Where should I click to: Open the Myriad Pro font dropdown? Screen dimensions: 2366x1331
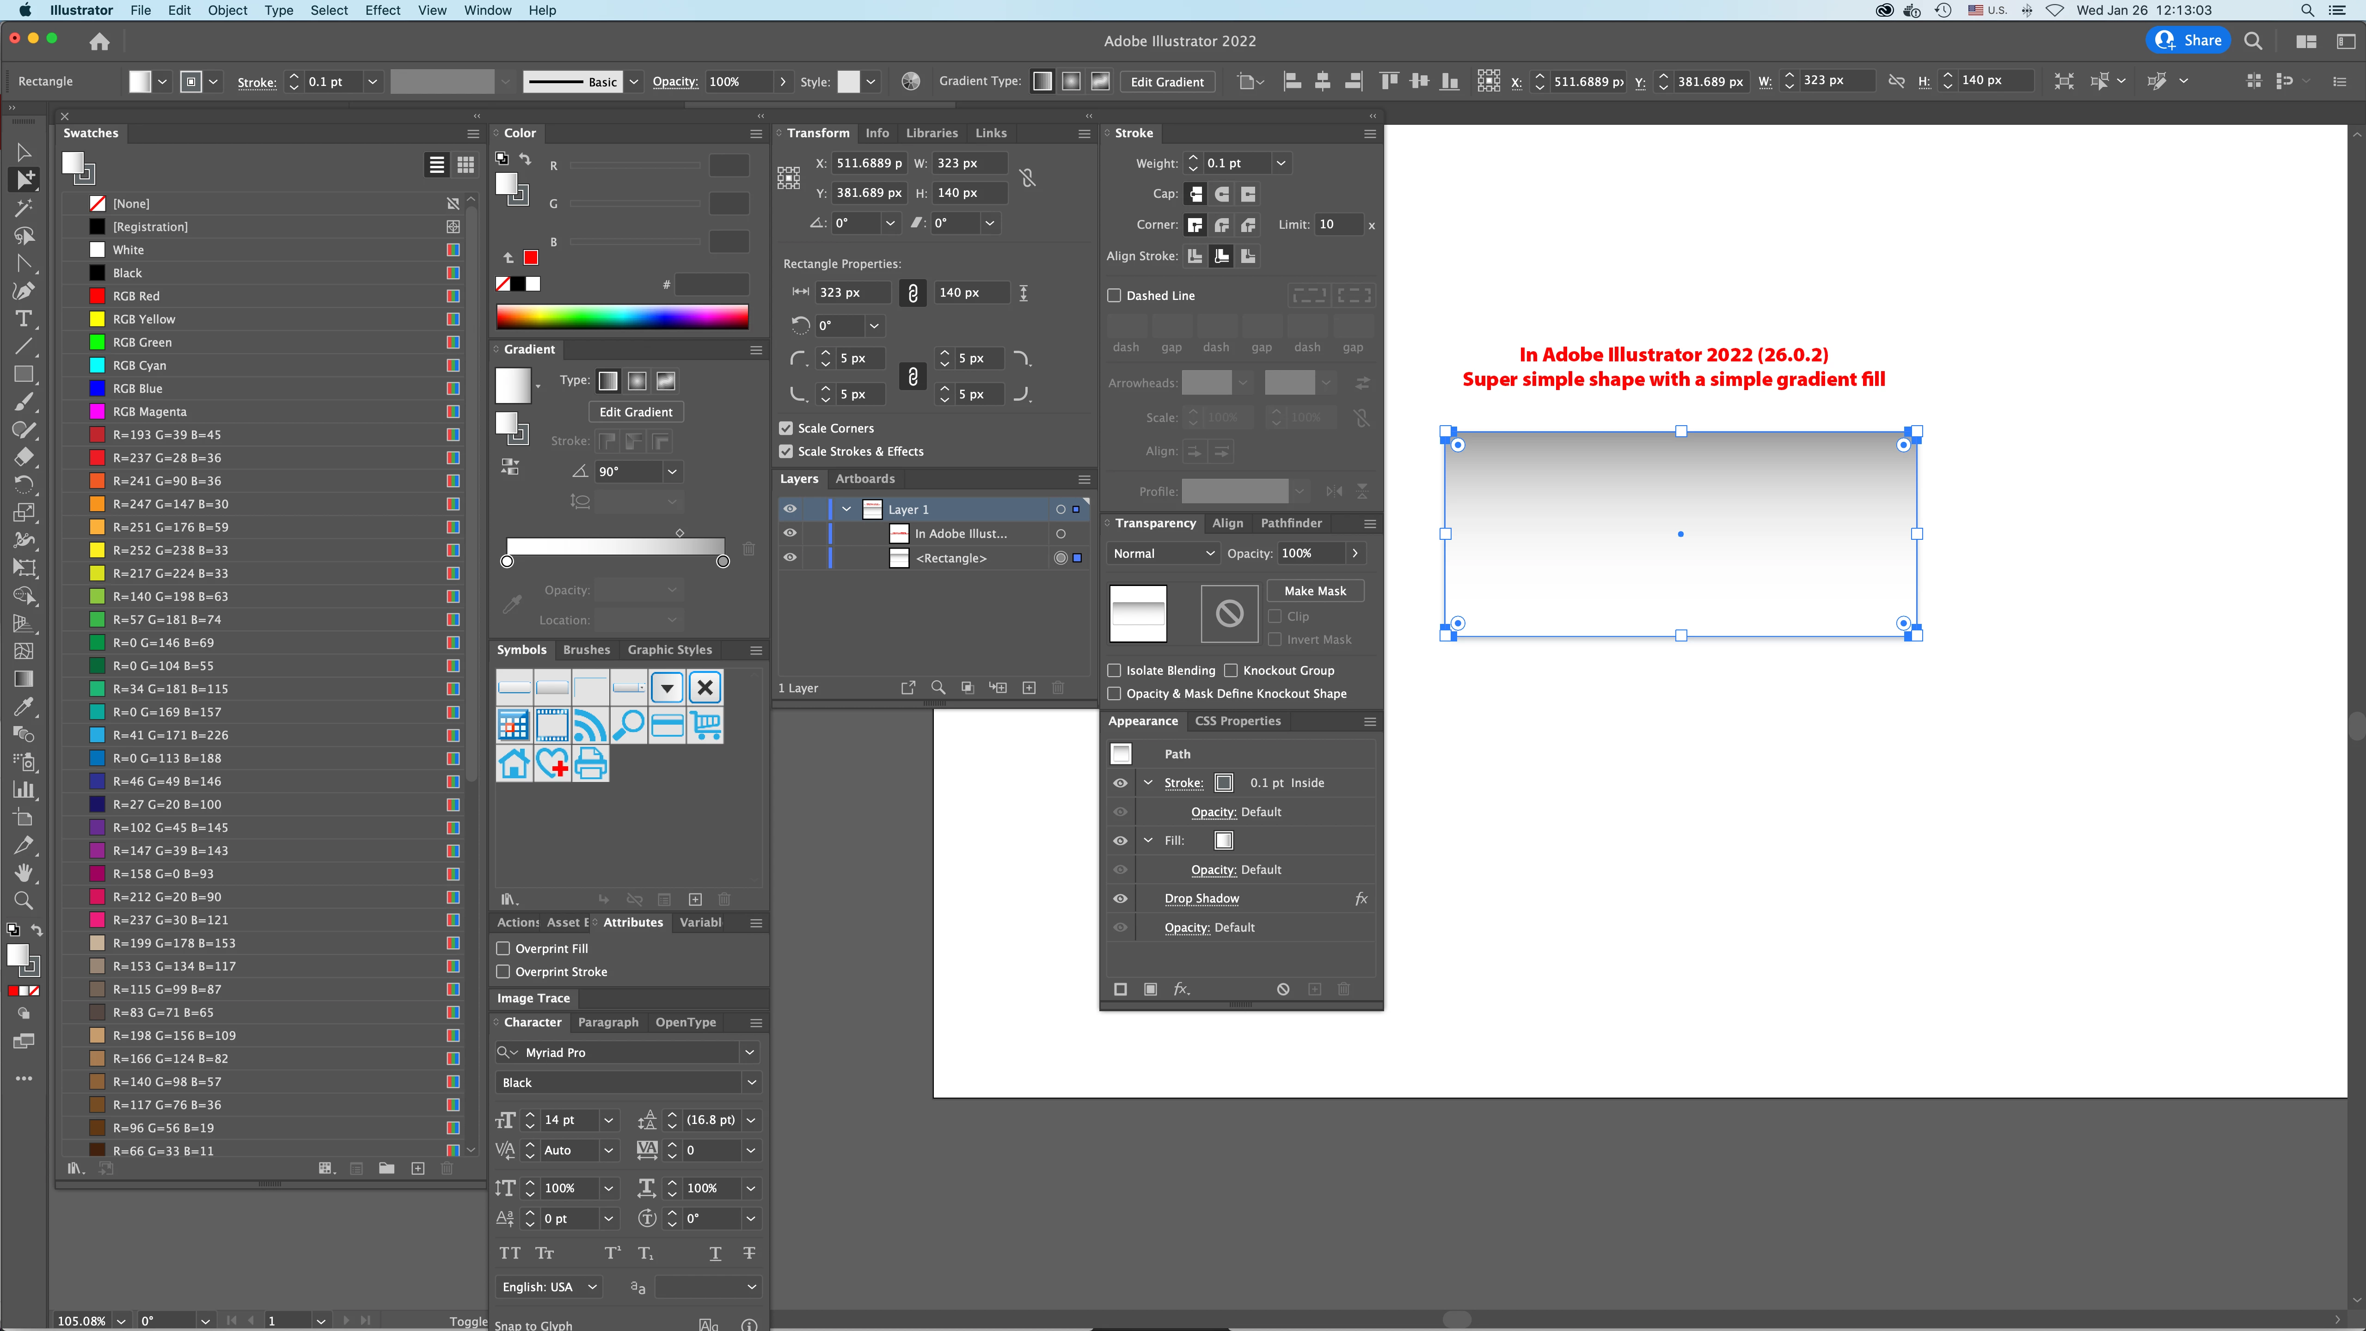pyautogui.click(x=749, y=1052)
